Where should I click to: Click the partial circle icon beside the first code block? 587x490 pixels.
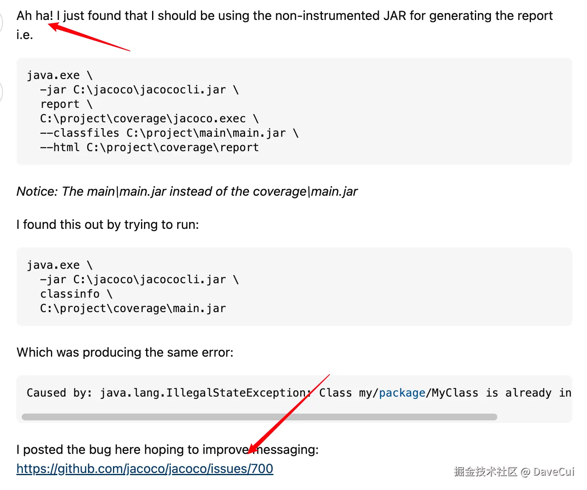1,92
